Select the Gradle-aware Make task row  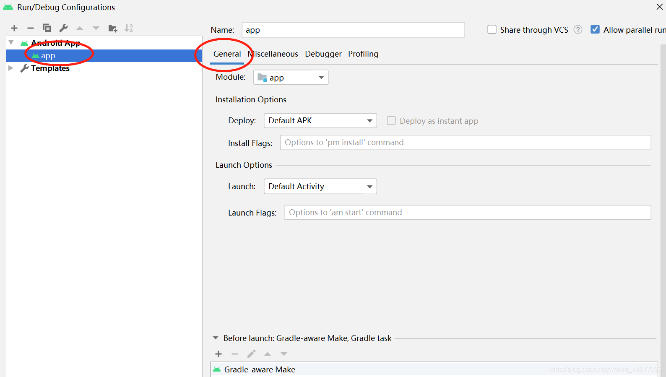pos(434,369)
